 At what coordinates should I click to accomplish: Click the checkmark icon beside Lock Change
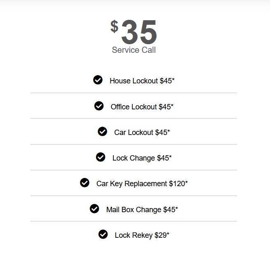click(101, 157)
